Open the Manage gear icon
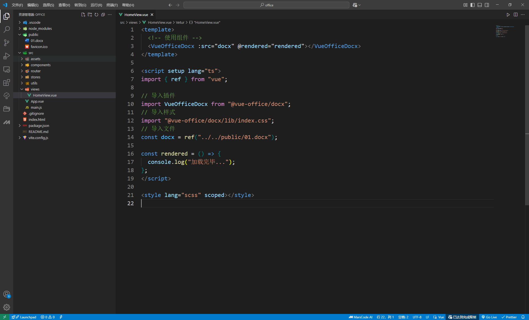529x320 pixels. tap(7, 307)
